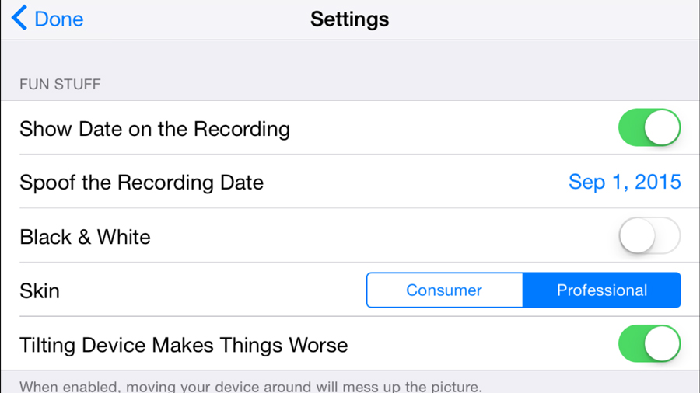Click the FUN STUFF section header
This screenshot has height=393, width=700.
pyautogui.click(x=60, y=84)
